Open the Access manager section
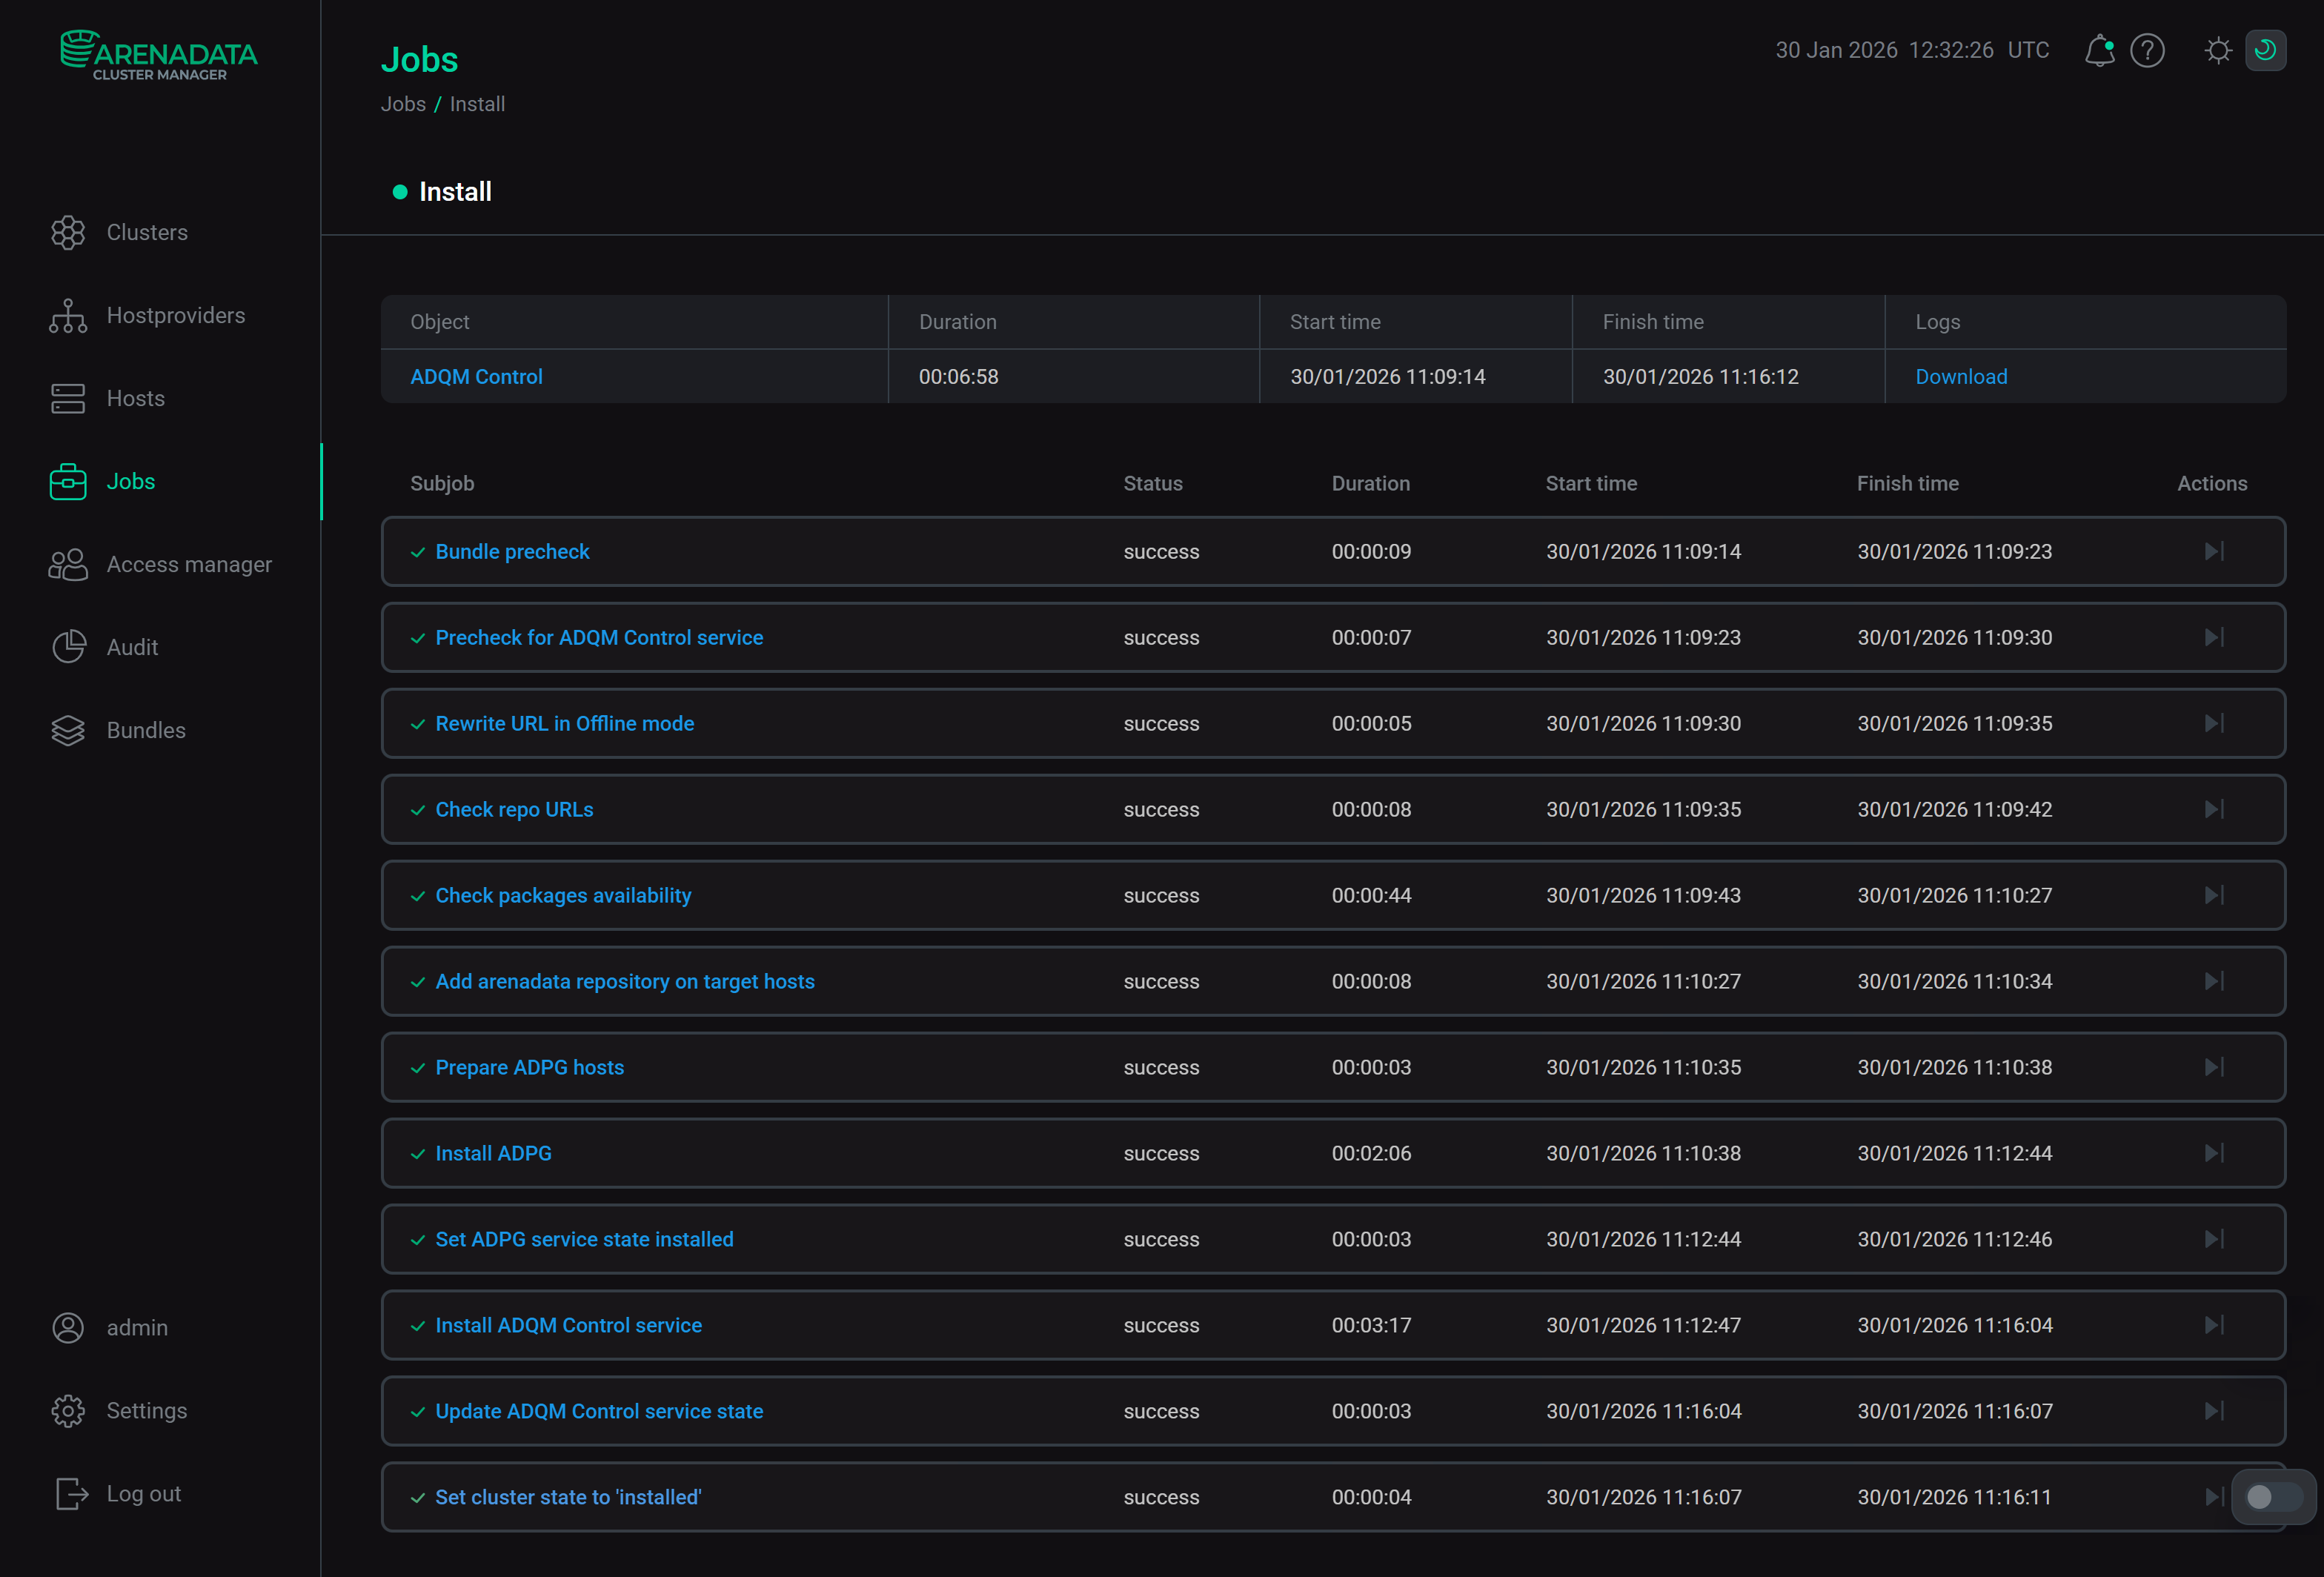 coord(188,564)
